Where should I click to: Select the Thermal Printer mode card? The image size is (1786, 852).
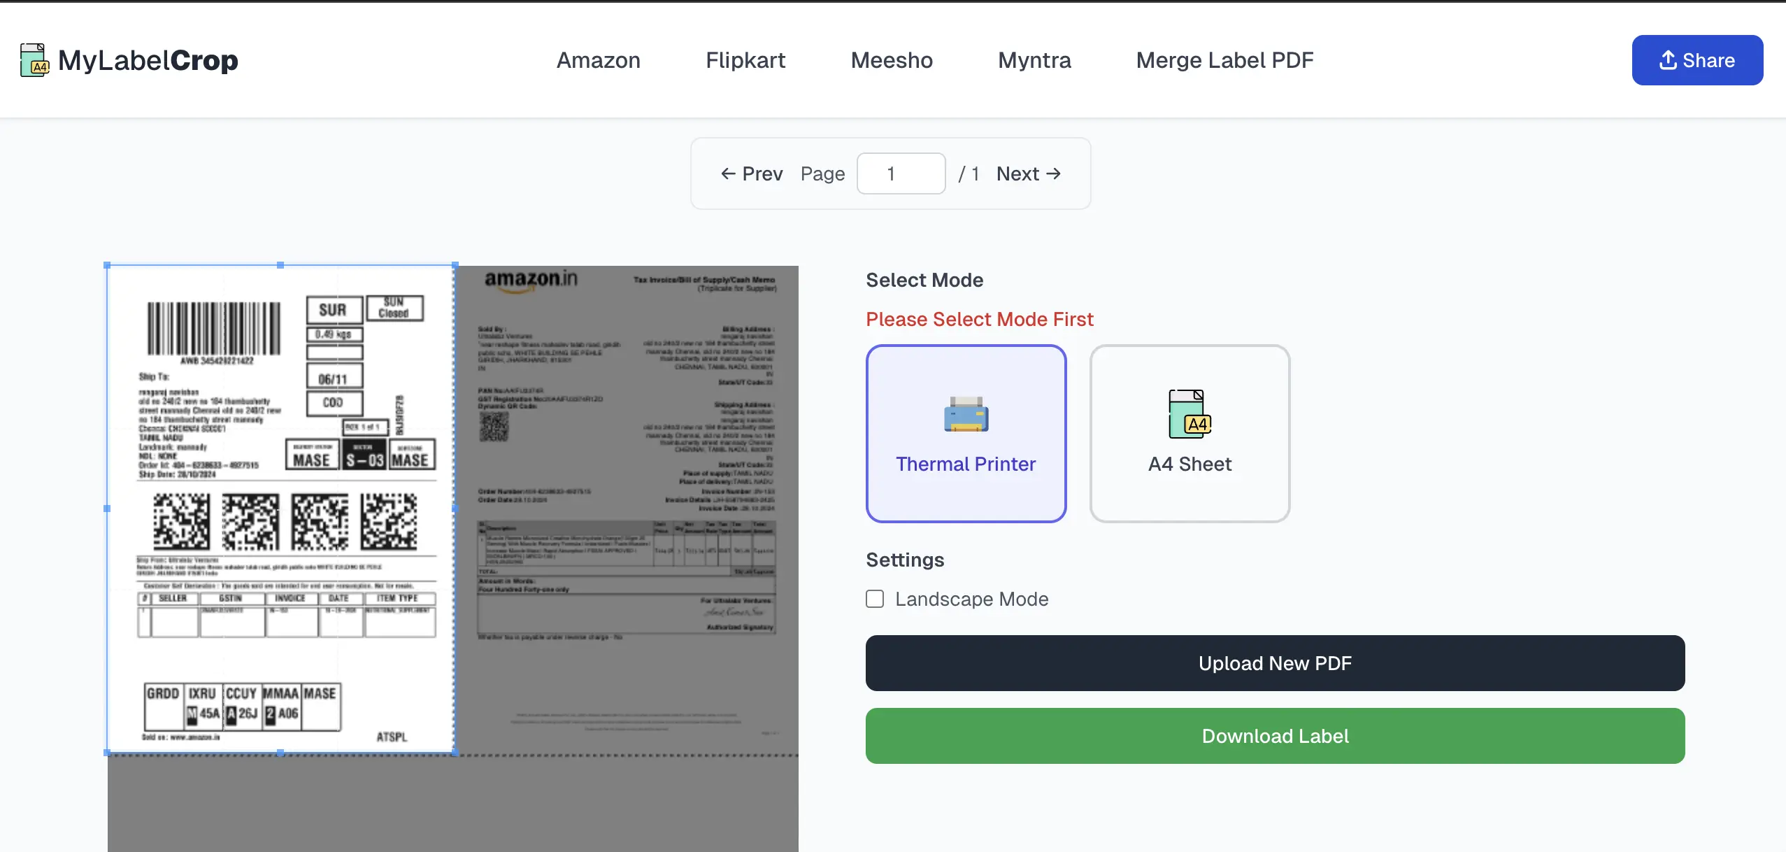[966, 434]
